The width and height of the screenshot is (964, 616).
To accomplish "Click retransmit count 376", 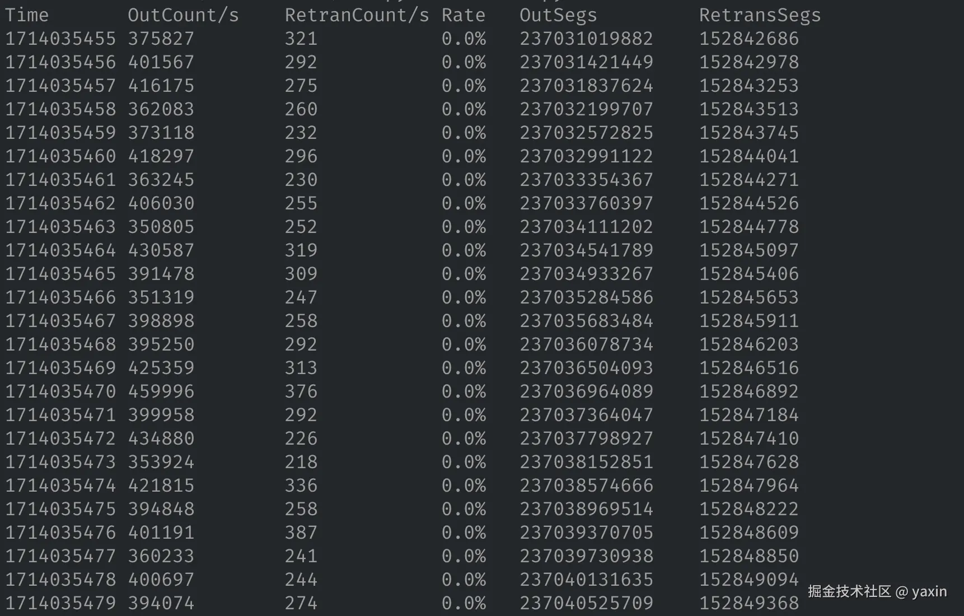I will tap(301, 391).
